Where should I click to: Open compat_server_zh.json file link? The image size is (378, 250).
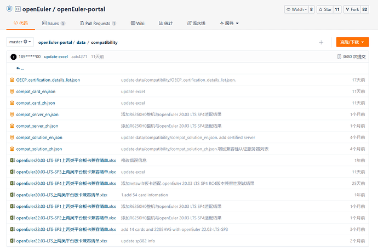click(37, 126)
